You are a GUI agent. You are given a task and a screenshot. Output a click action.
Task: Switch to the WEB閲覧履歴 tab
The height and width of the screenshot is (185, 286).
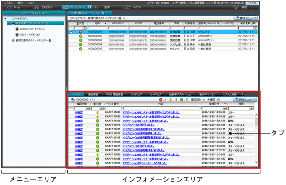115,94
